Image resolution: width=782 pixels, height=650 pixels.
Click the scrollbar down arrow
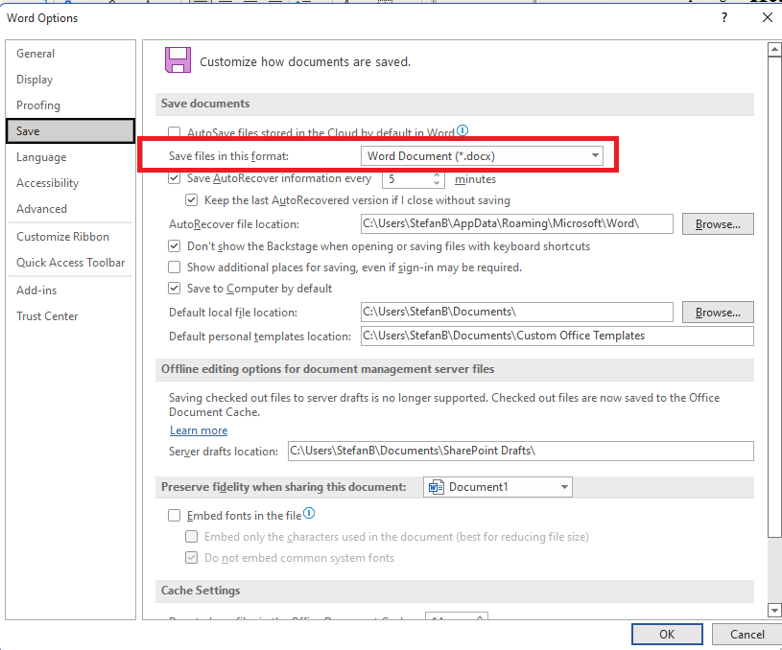774,610
